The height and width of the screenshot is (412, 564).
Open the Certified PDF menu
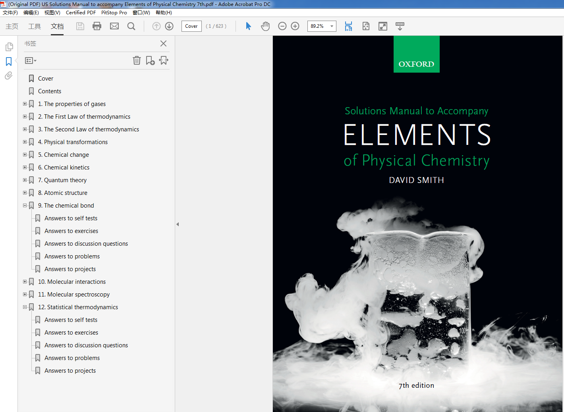point(81,13)
